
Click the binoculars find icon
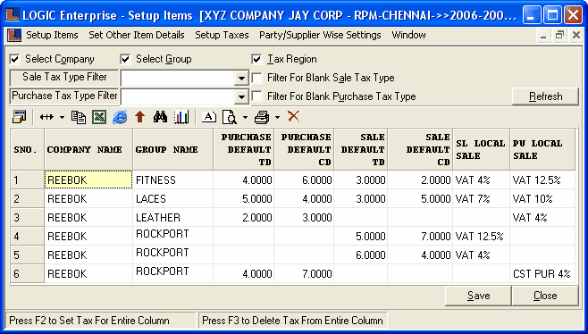[x=161, y=117]
